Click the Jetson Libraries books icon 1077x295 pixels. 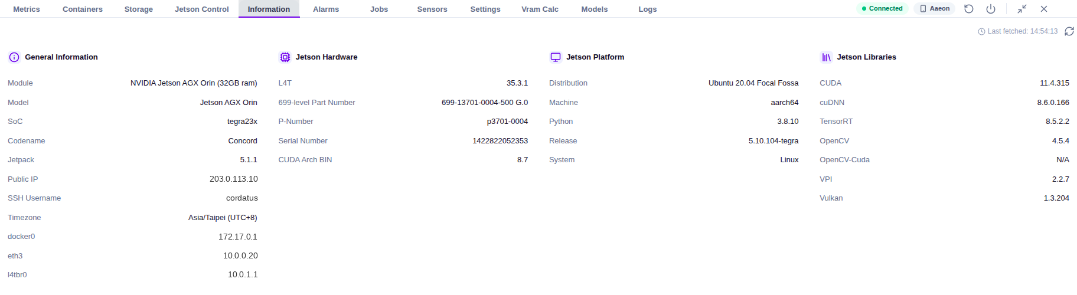[826, 57]
